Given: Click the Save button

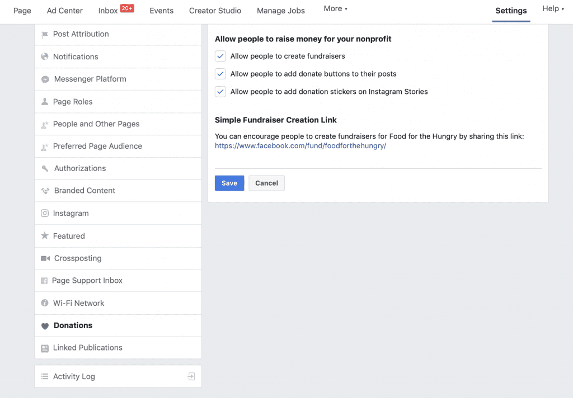Looking at the screenshot, I should tap(229, 183).
